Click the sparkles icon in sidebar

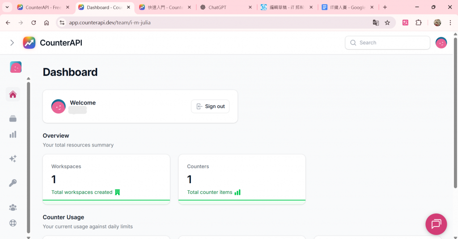click(13, 159)
